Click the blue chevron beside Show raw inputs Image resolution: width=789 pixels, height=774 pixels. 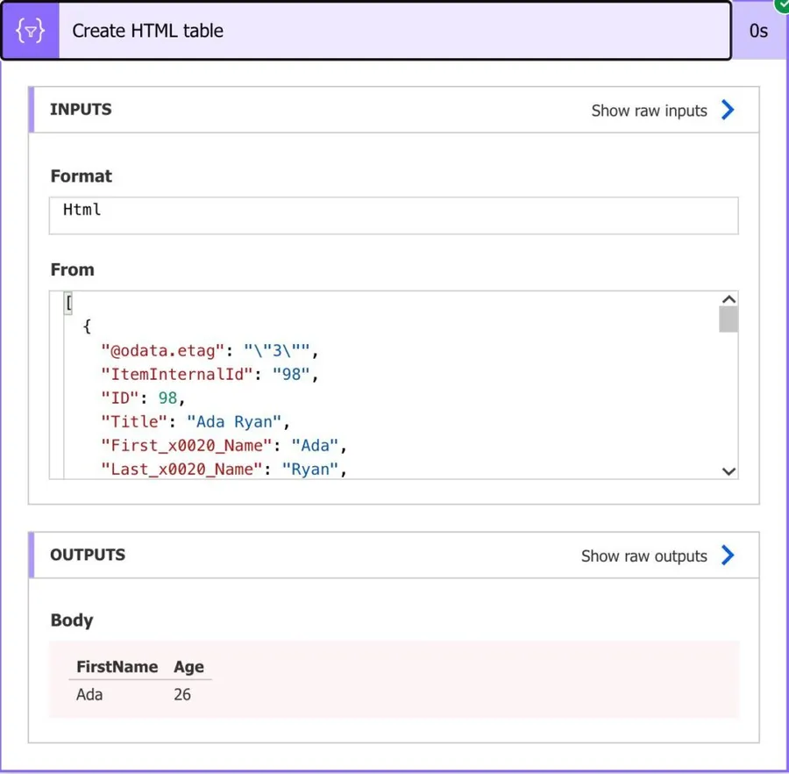point(728,110)
